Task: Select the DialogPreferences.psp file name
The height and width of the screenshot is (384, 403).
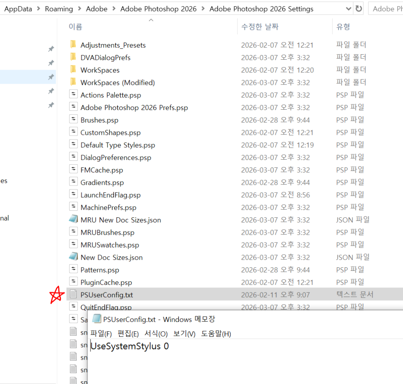Action: coord(116,158)
